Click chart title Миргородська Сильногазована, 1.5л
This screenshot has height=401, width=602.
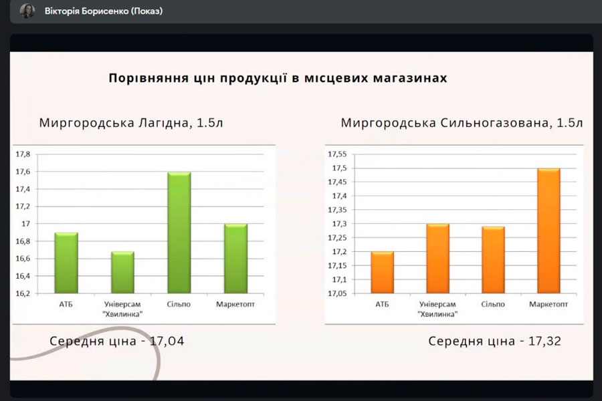[x=462, y=123]
